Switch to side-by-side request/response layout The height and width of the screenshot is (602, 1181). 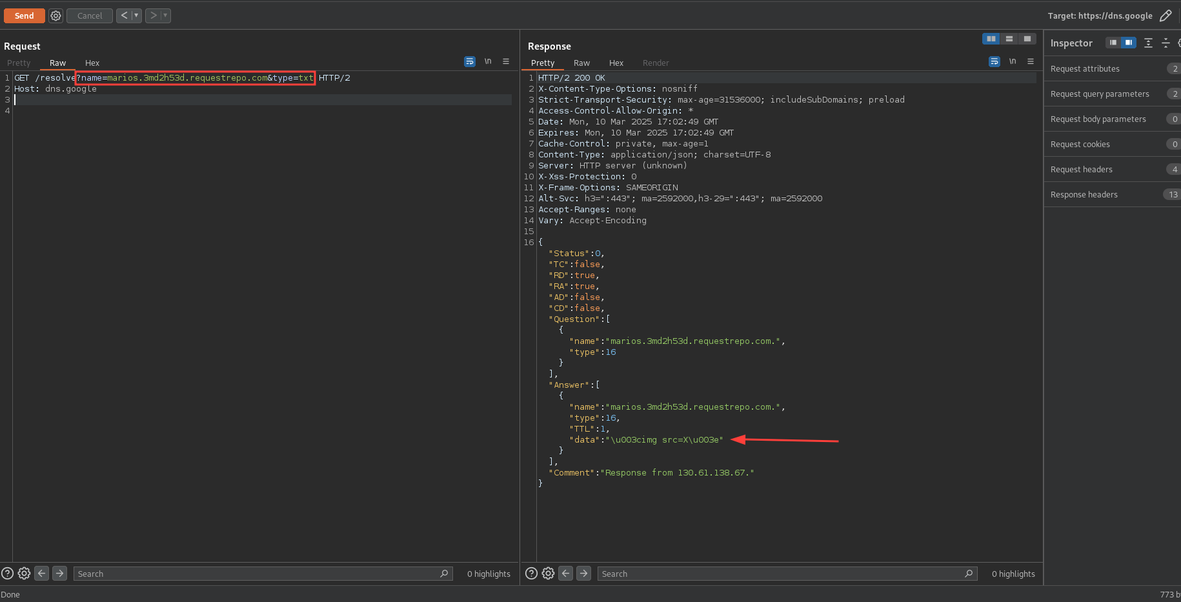tap(991, 39)
